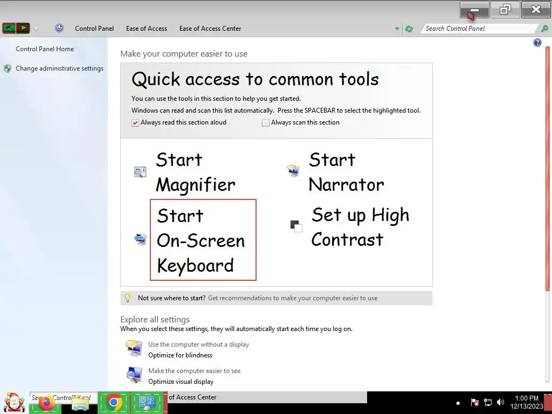Click the vertical scrollbar
552x414 pixels.
(548, 169)
